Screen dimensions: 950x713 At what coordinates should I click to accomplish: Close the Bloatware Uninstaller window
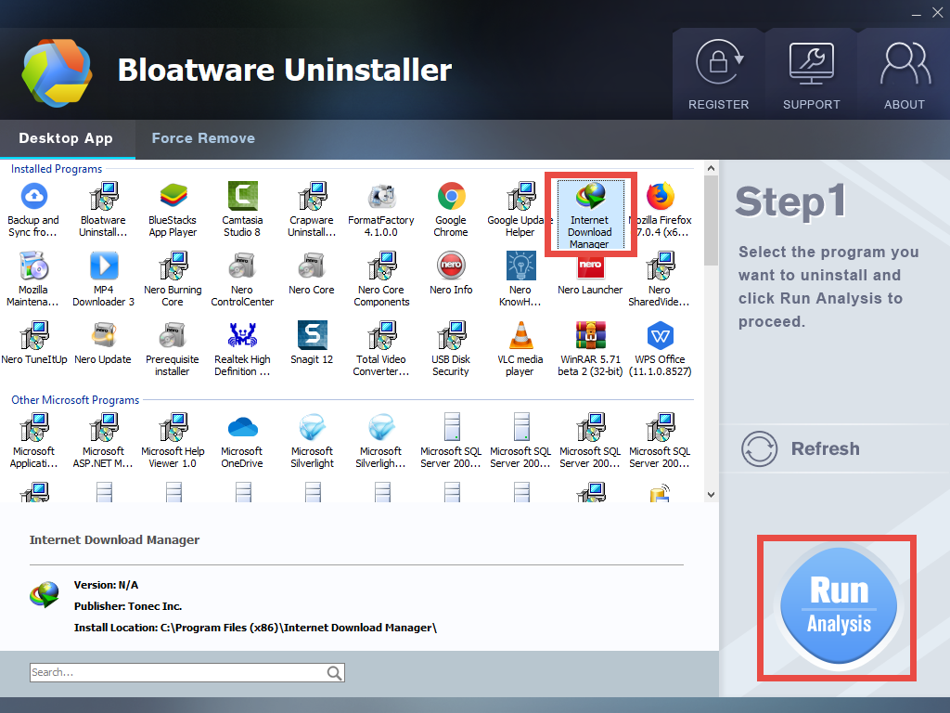937,13
